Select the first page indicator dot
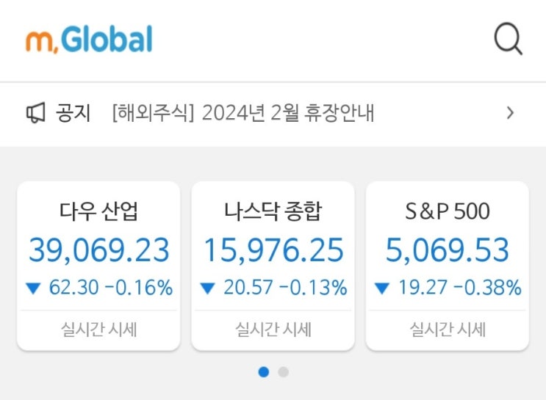The image size is (546, 400). point(264,372)
